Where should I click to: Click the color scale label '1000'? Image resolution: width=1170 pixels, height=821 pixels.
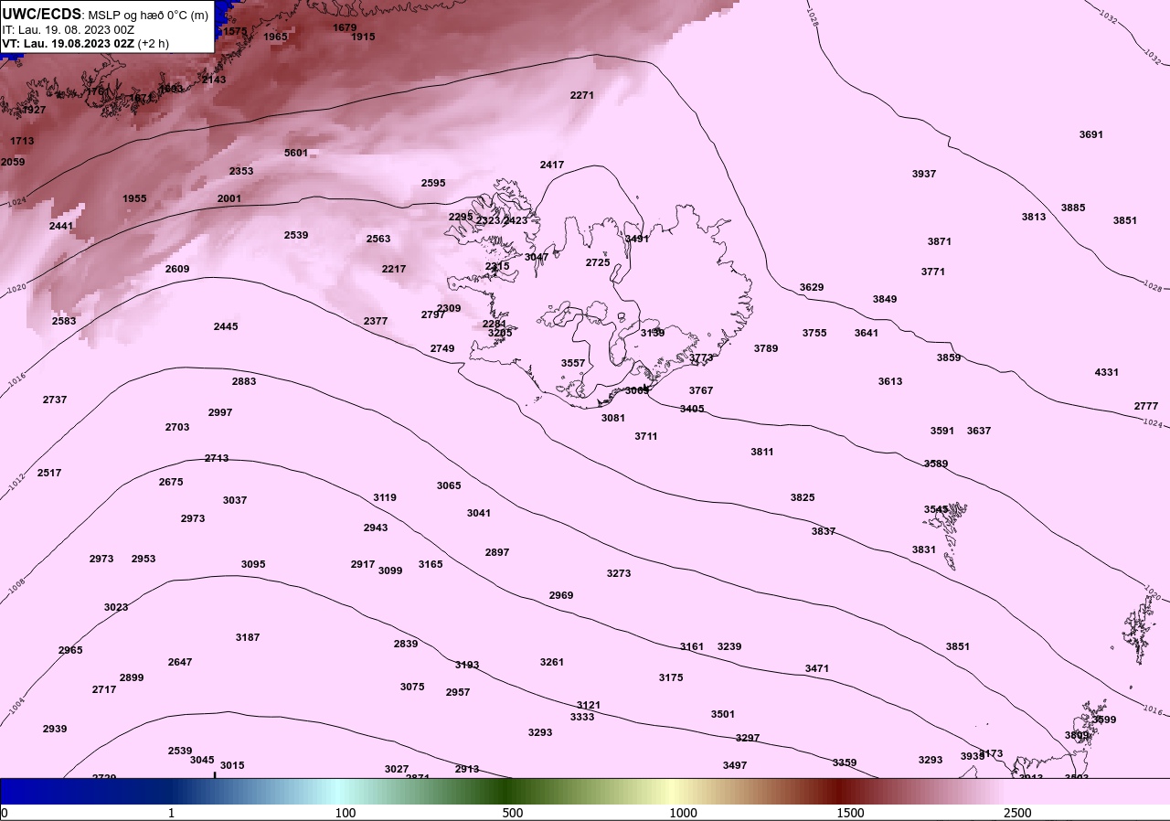point(683,813)
